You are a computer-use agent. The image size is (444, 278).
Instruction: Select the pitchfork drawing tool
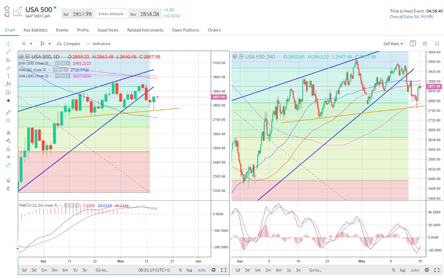[x=8, y=60]
